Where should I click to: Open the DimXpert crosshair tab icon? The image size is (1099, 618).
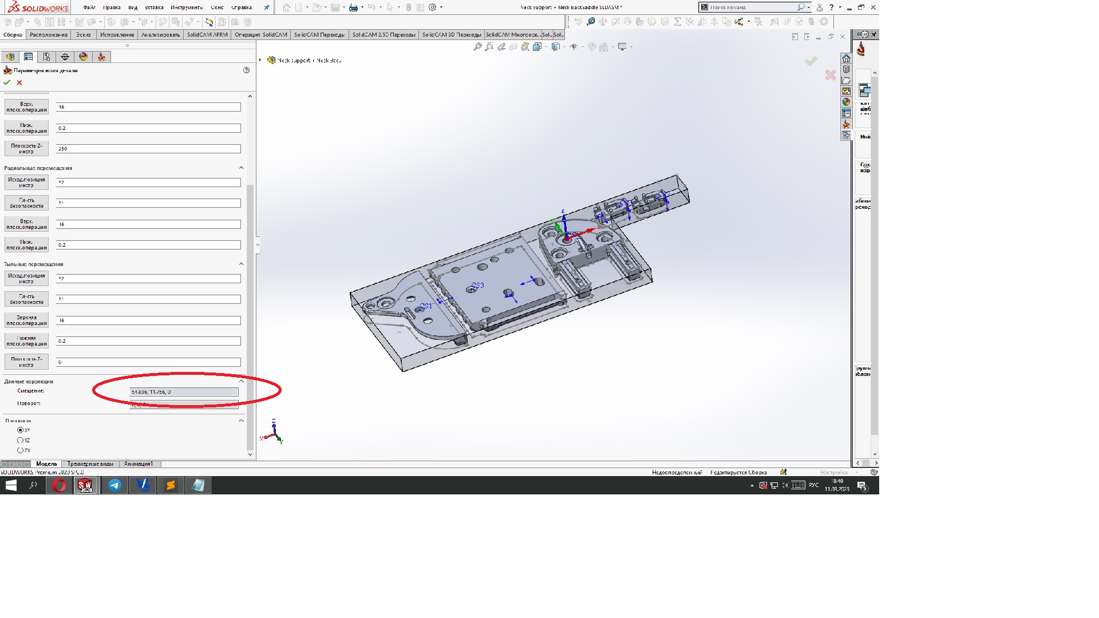coord(65,57)
